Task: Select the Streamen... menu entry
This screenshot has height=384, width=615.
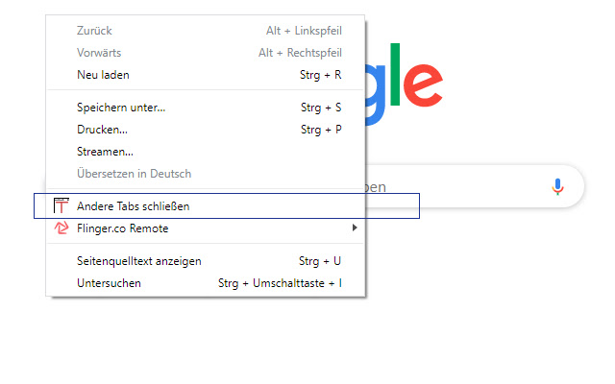Action: 105,152
